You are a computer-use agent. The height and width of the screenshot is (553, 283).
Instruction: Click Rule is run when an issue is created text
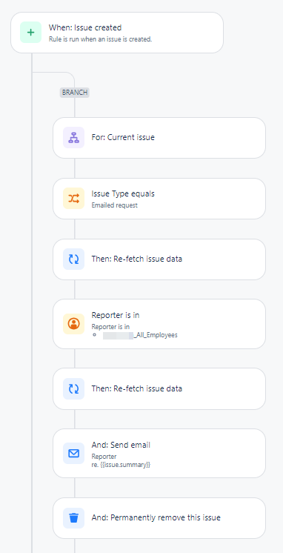pyautogui.click(x=100, y=39)
